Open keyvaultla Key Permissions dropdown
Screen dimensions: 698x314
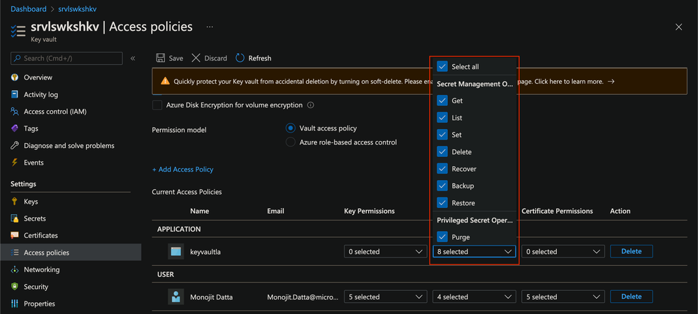tap(386, 252)
